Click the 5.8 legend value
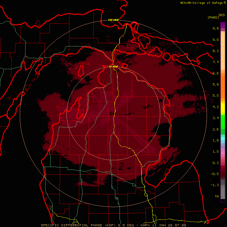The height and width of the screenshot is (227, 227). pyautogui.click(x=216, y=84)
